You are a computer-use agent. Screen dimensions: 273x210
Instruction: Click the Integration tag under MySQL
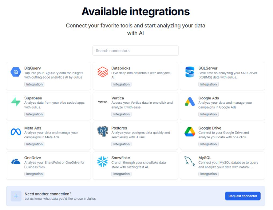[x=209, y=174]
